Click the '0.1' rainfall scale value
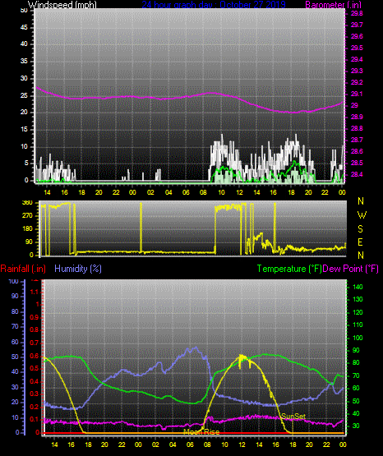This screenshot has width=383, height=456. click(x=35, y=420)
